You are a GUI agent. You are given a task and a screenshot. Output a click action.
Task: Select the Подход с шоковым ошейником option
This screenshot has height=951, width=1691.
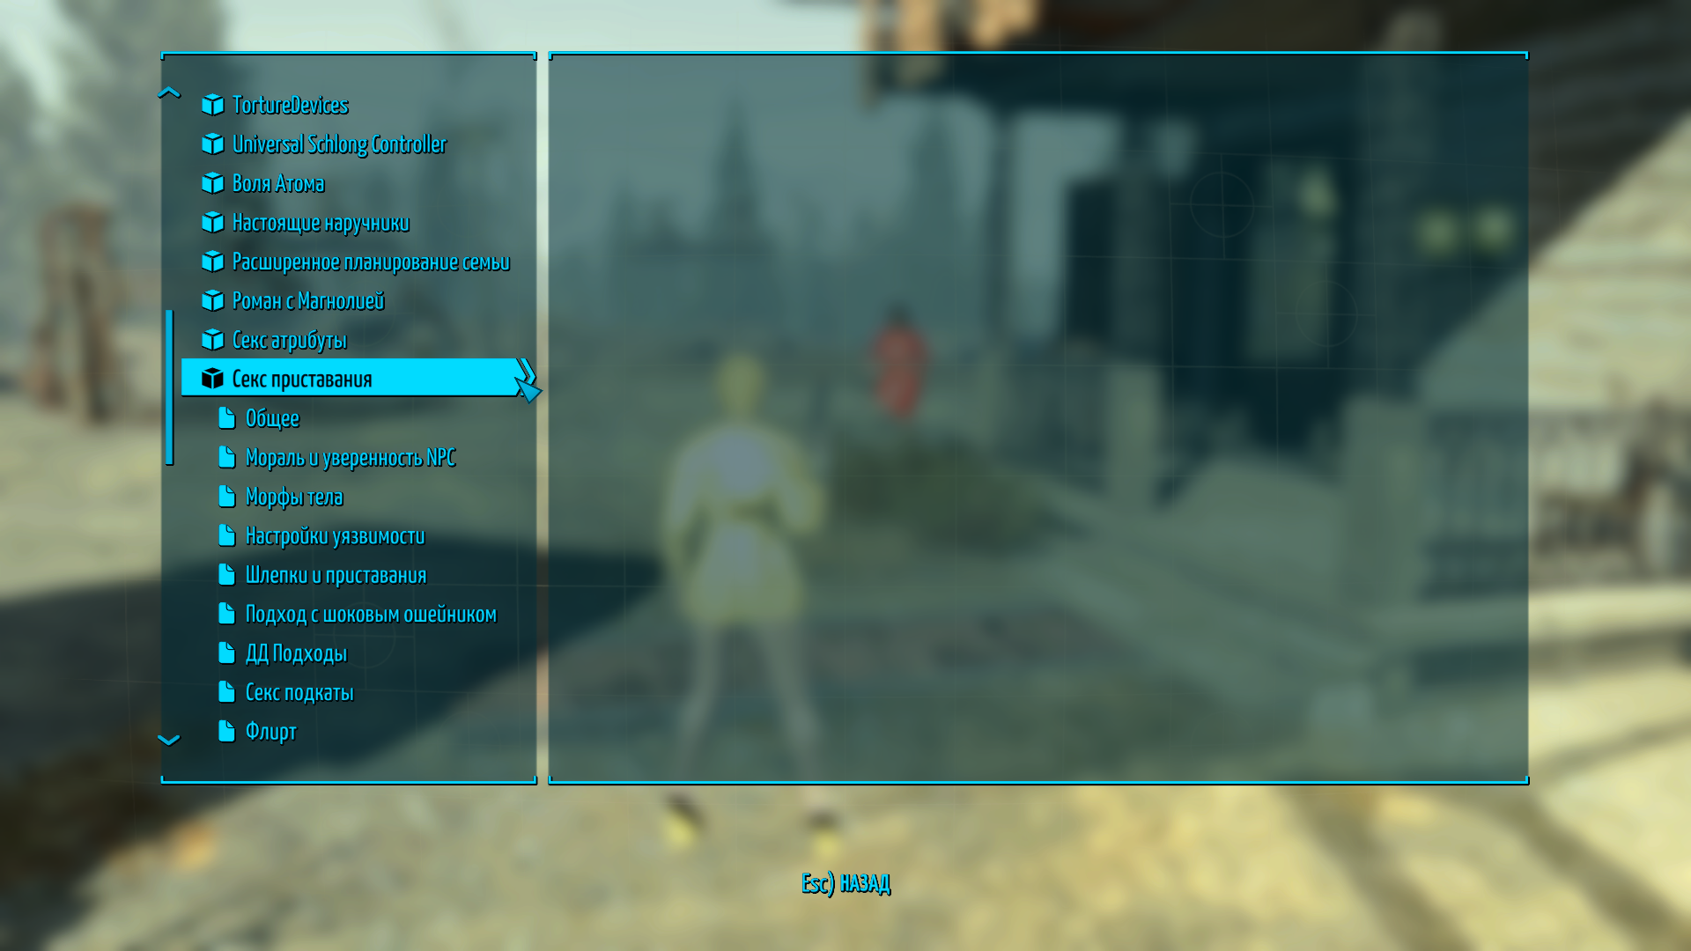[x=369, y=613]
